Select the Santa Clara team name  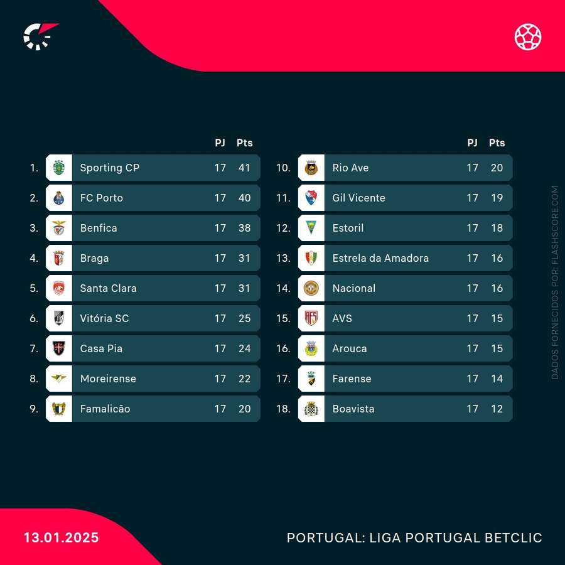[x=108, y=288]
